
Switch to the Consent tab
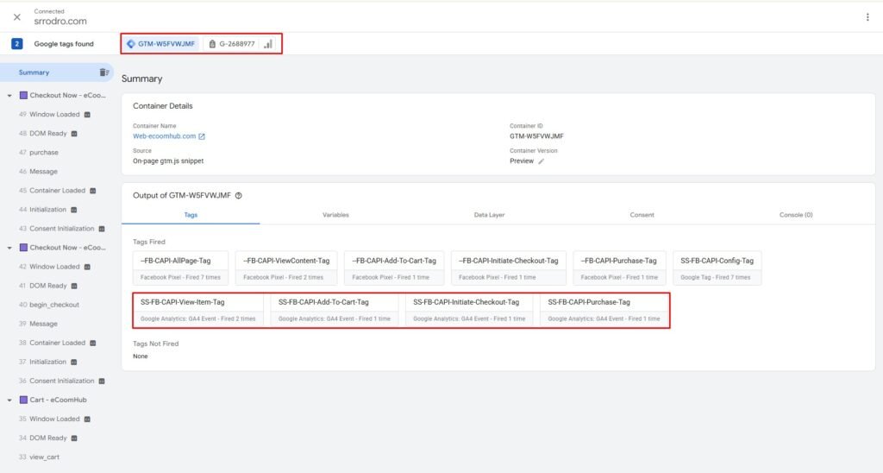pyautogui.click(x=642, y=215)
